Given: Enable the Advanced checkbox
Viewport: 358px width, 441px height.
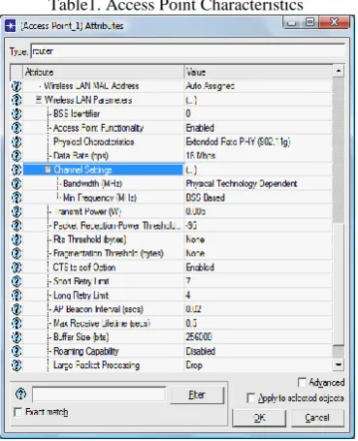Looking at the screenshot, I should pyautogui.click(x=302, y=383).
